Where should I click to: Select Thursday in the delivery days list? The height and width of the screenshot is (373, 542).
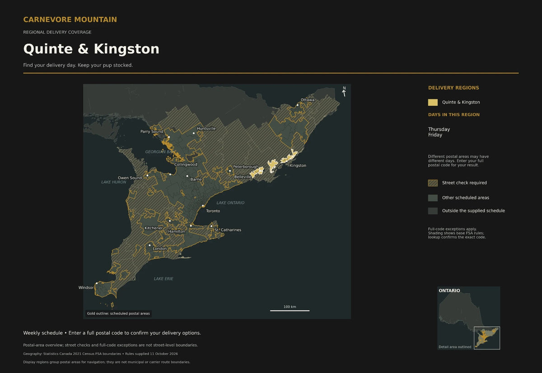pos(439,129)
